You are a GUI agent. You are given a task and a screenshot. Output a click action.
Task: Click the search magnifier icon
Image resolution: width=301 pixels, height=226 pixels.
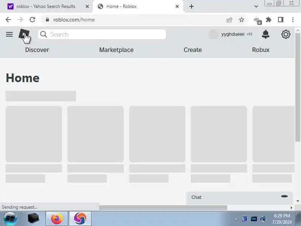click(x=44, y=34)
